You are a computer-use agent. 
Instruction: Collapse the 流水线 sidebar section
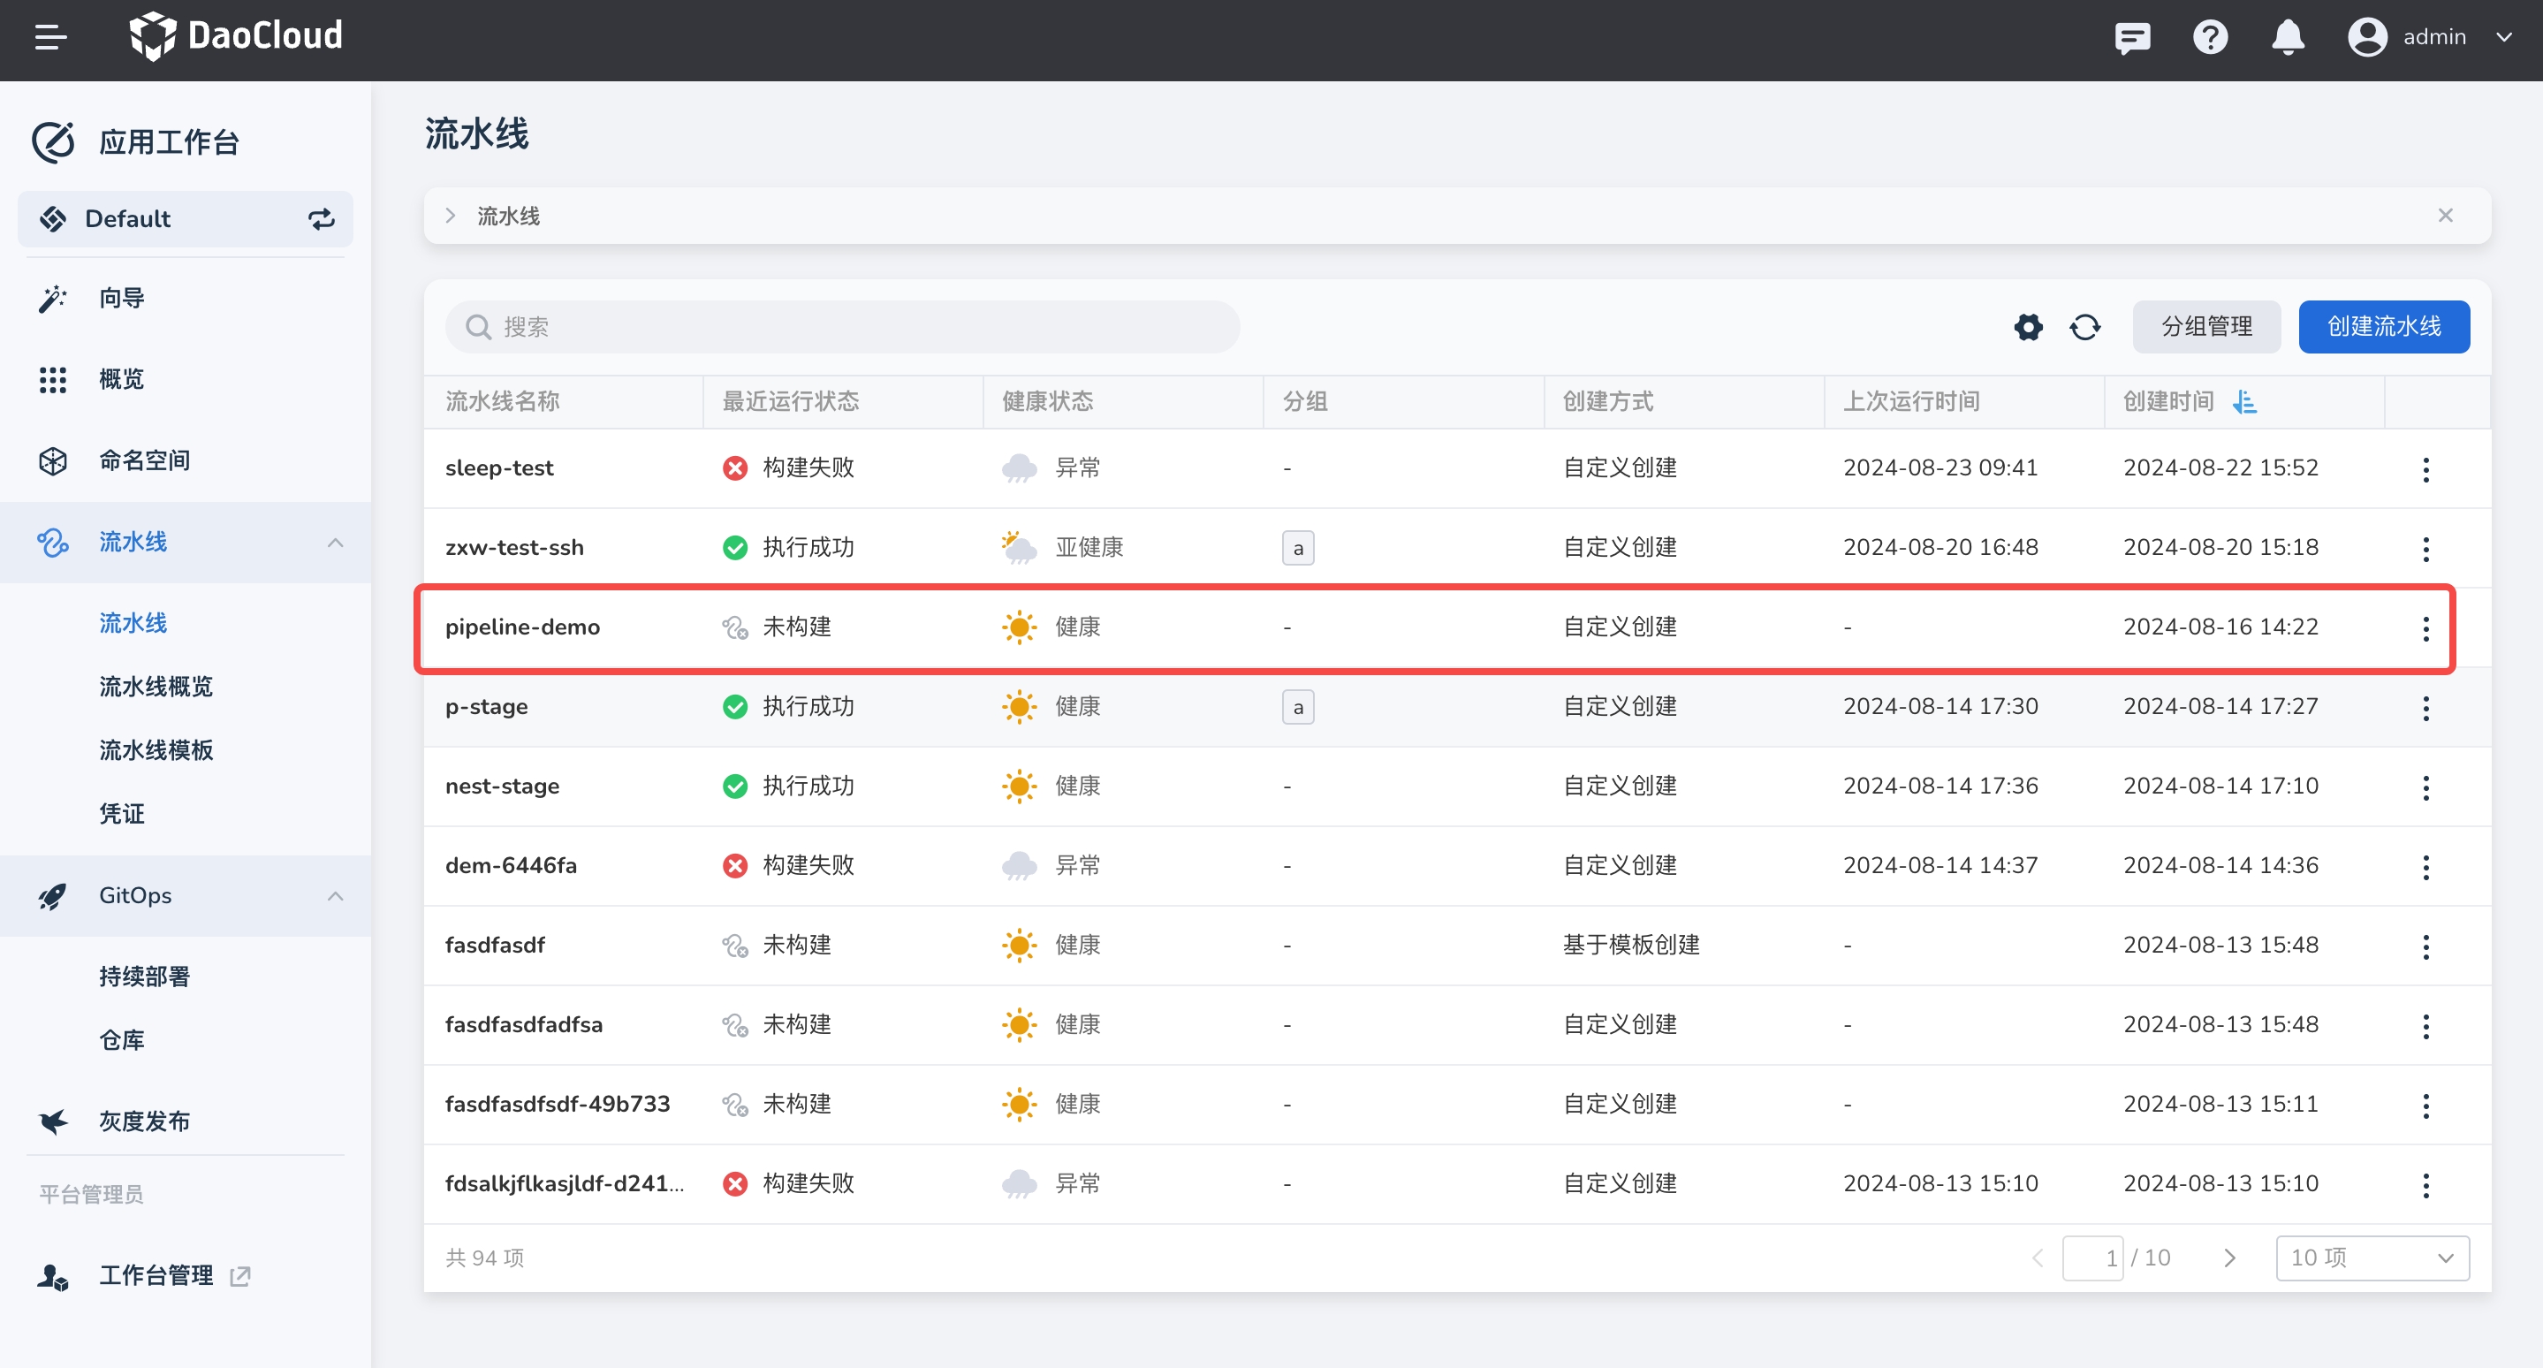(x=336, y=542)
